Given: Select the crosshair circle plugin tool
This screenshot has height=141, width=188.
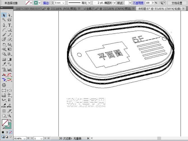Looking at the screenshot, I should (x=4, y=85).
